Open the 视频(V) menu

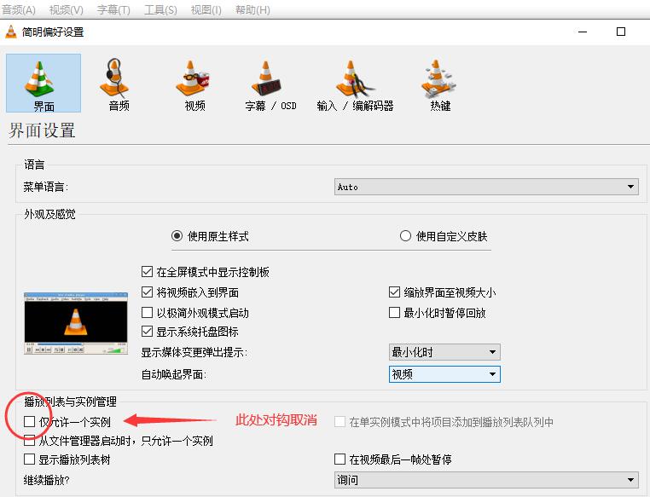[66, 10]
